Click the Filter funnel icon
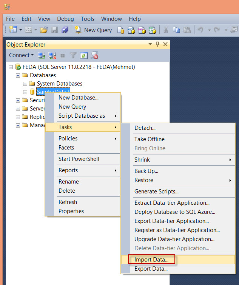The image size is (239, 285). [x=73, y=55]
